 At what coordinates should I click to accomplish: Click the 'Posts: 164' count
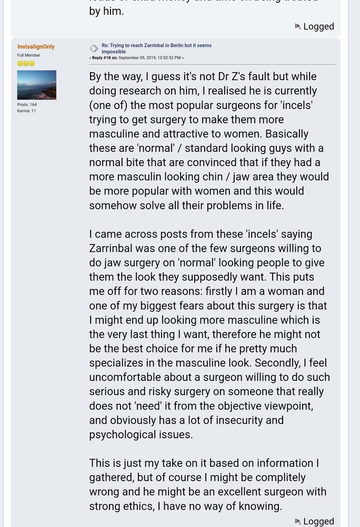[27, 104]
